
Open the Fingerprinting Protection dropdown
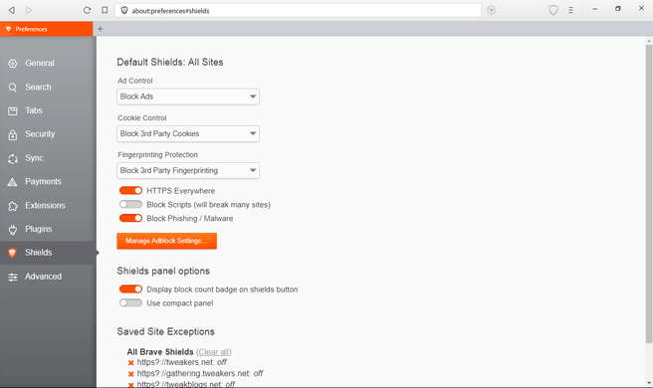(x=188, y=171)
